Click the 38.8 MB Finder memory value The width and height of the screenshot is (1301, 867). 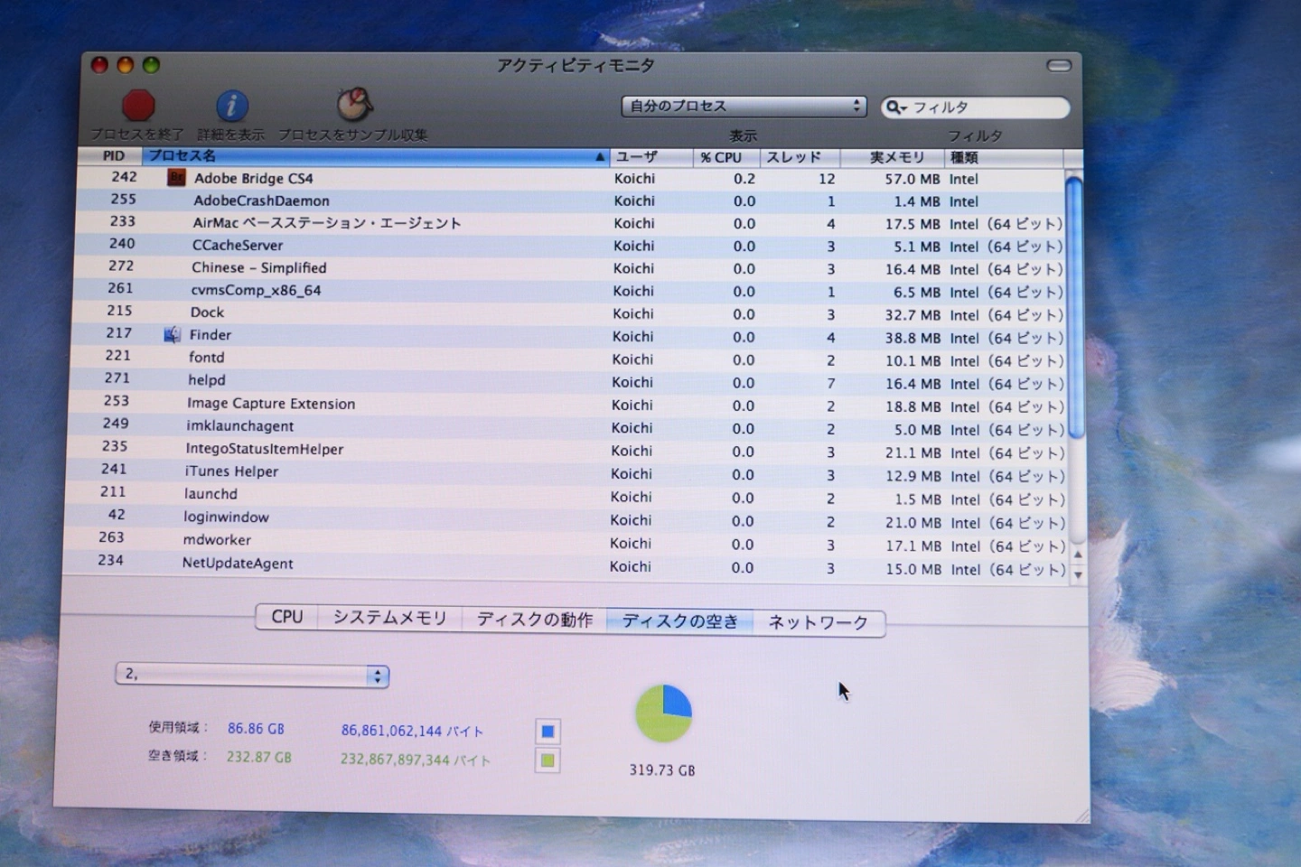click(912, 338)
